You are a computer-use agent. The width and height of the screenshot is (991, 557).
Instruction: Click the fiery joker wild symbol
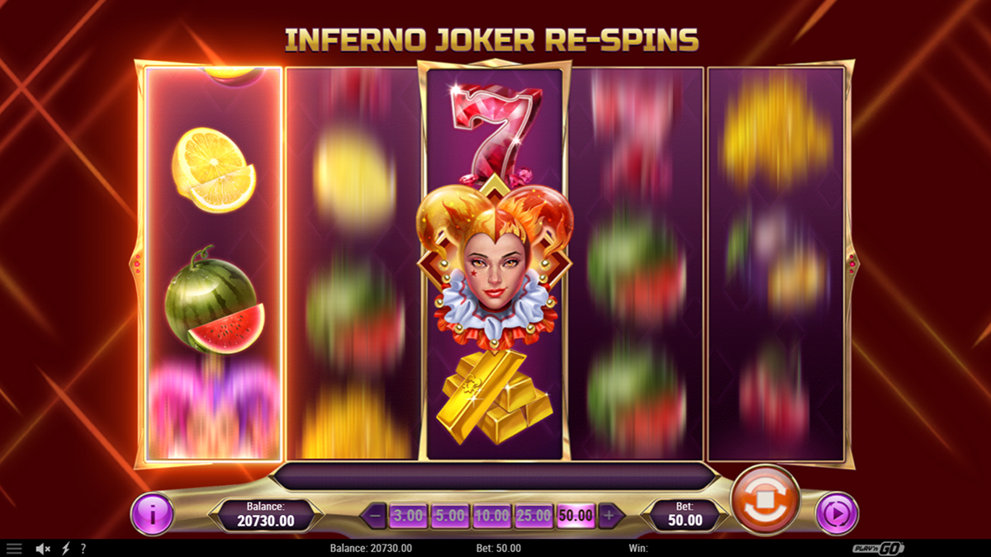click(495, 264)
